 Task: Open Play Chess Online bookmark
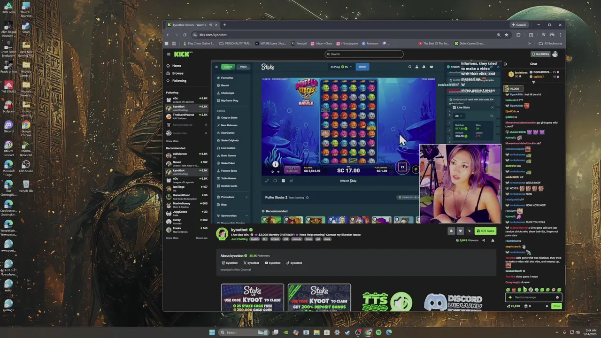[x=199, y=43]
